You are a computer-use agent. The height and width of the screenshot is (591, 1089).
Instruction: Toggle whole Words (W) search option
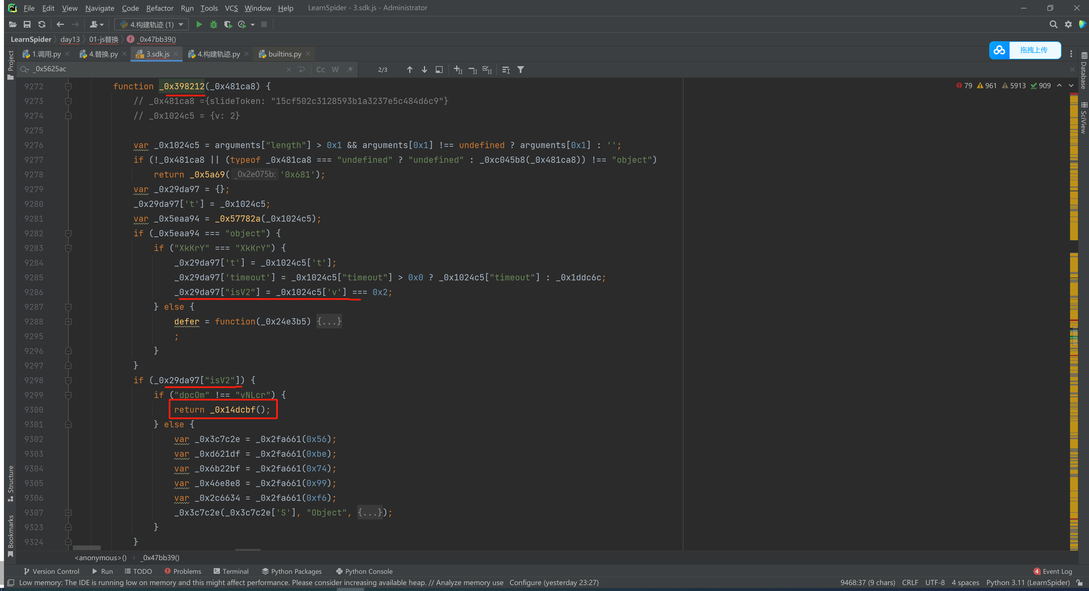[x=335, y=69]
